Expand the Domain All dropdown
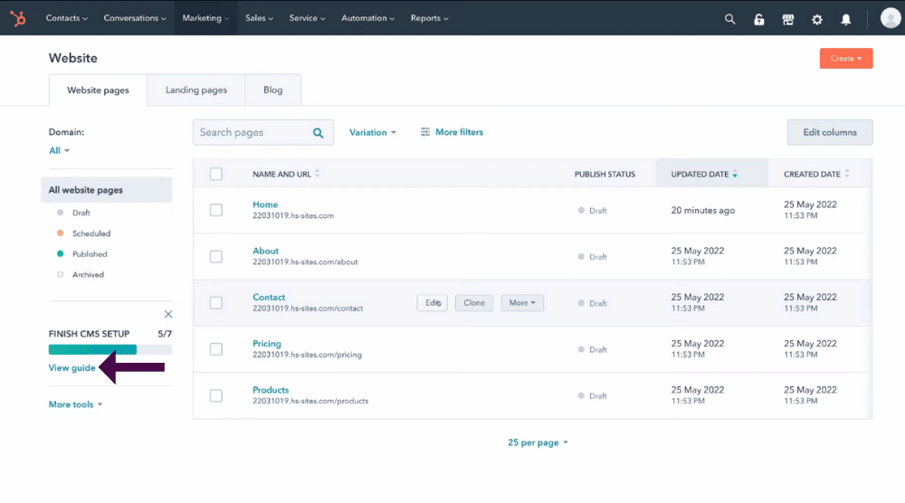This screenshot has height=503, width=905. click(x=59, y=150)
